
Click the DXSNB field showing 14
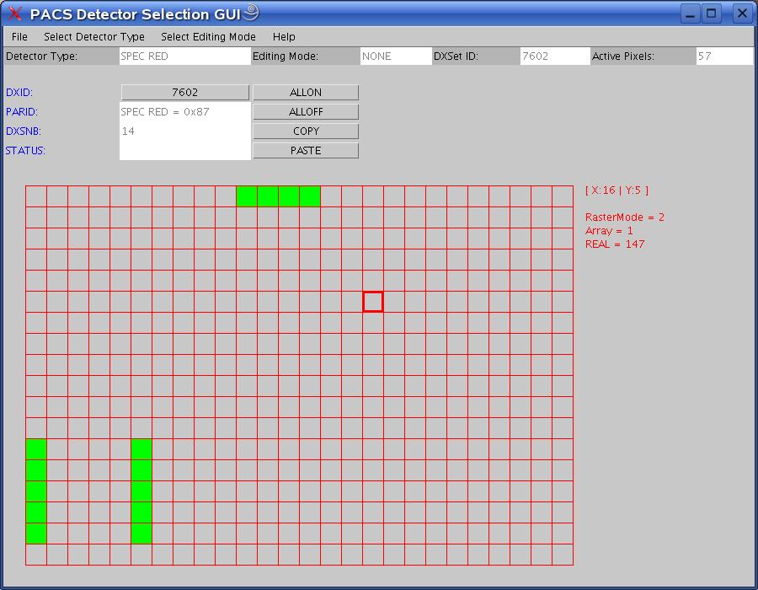(x=185, y=131)
